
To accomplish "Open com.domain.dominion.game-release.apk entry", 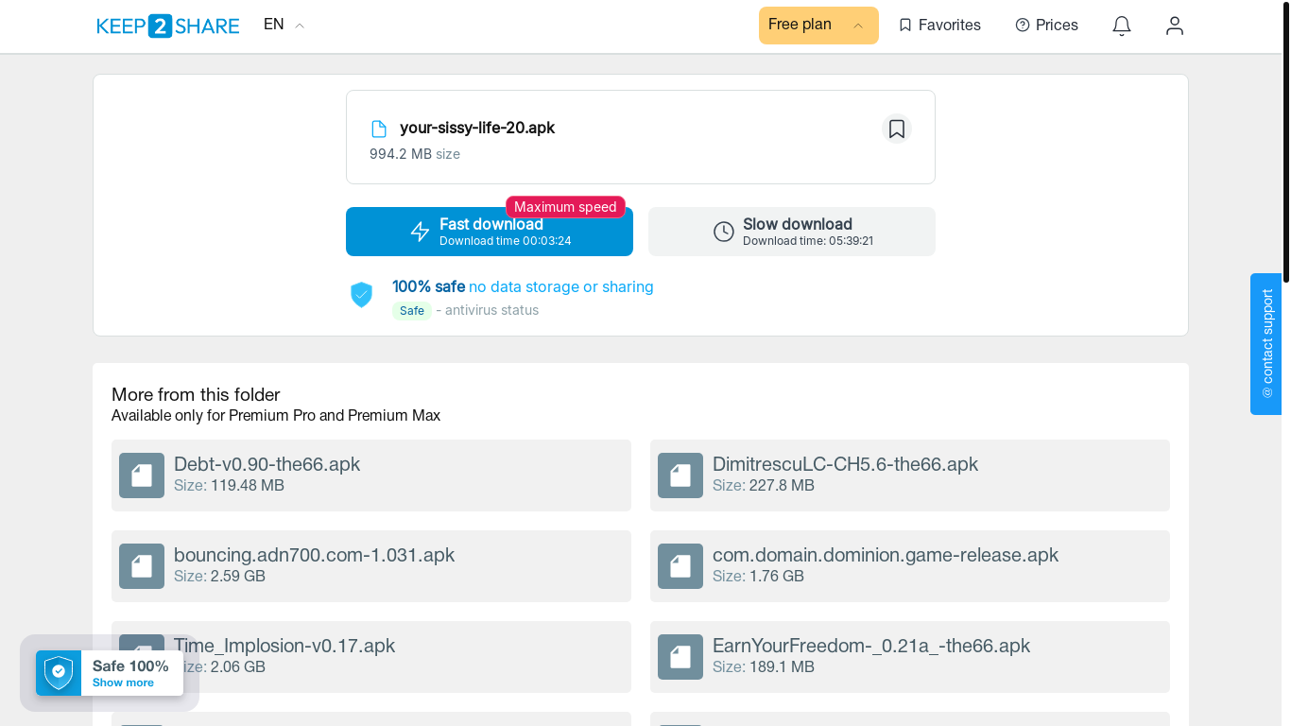I will (910, 566).
